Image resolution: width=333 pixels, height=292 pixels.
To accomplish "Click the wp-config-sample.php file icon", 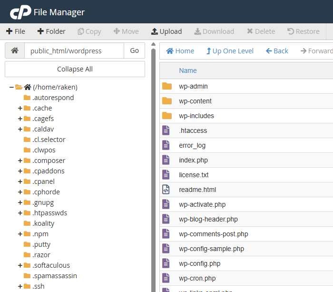I will 166,249.
